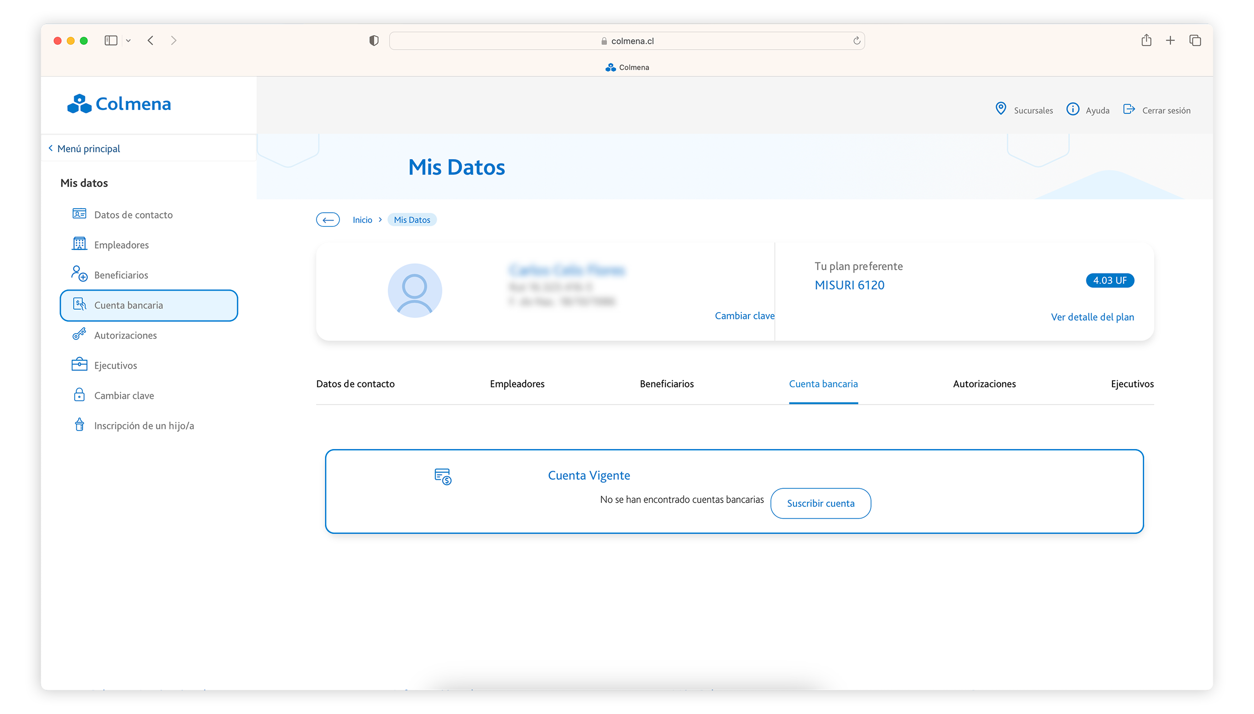Click the Cambiar clave padlock icon
The height and width of the screenshot is (714, 1254).
pyautogui.click(x=79, y=395)
